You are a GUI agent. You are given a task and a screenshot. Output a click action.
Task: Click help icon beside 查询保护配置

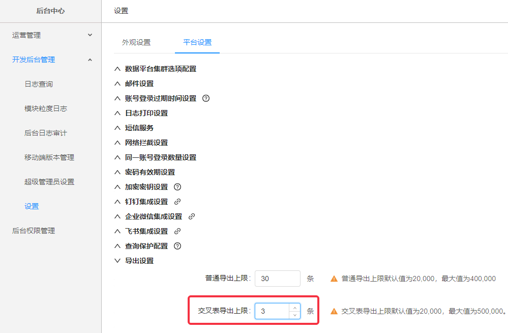pos(177,246)
